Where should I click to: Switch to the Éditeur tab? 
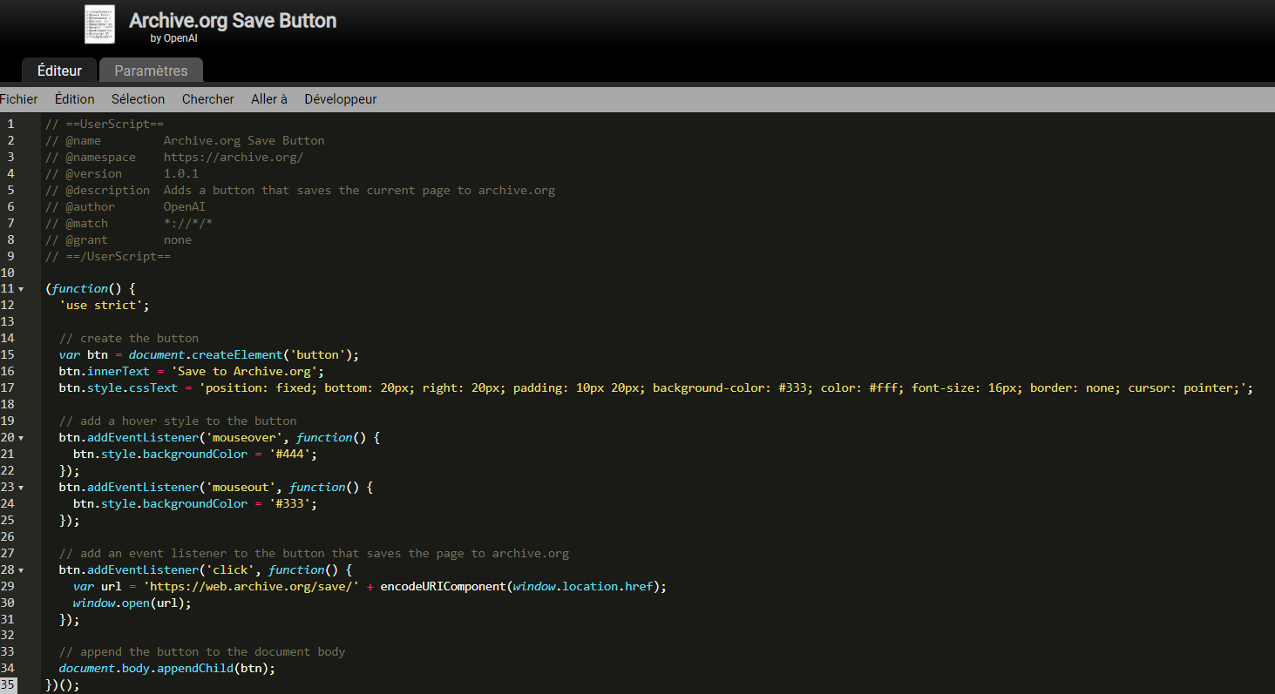point(59,71)
